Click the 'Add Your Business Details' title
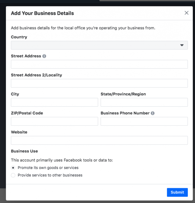The height and width of the screenshot is (203, 195). click(x=42, y=13)
